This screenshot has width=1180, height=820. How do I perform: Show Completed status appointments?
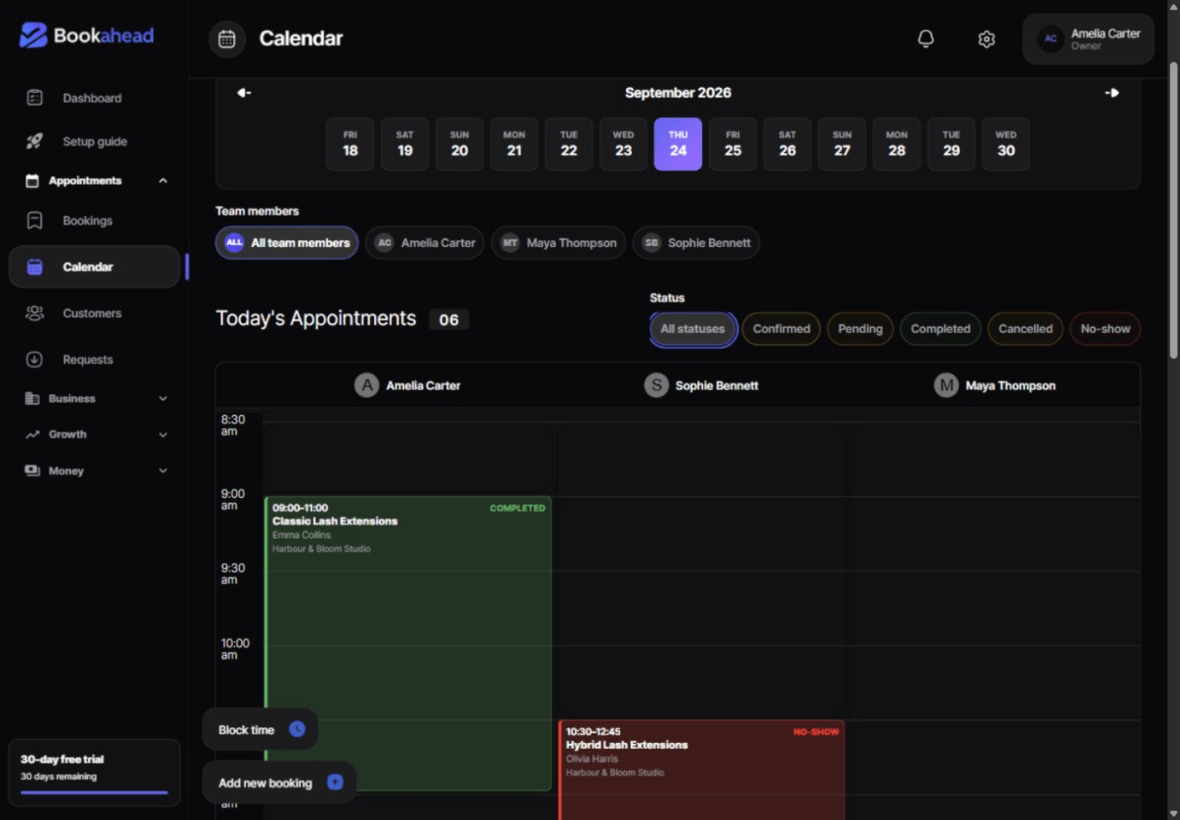[x=941, y=329]
